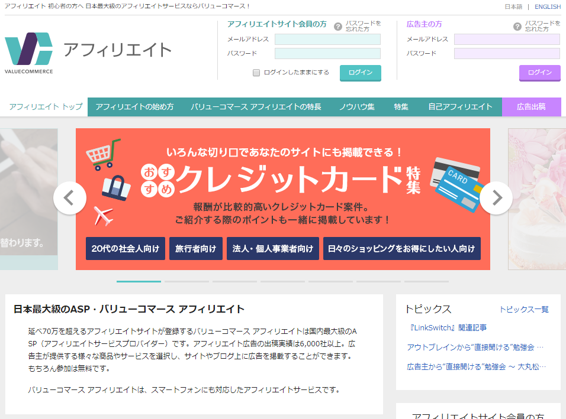Open the 特集 menu item
This screenshot has width=566, height=419.
(x=401, y=106)
